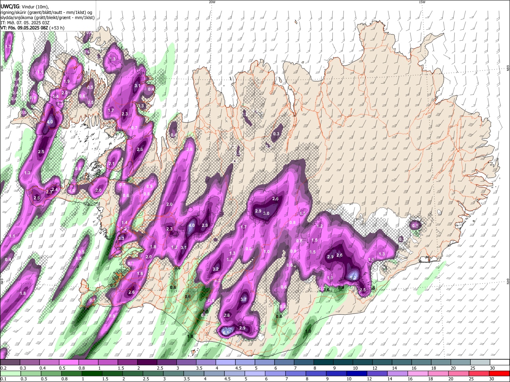This screenshot has width=510, height=382.
Task: Click the "6.1" precipitation value on map
Action: [226, 332]
